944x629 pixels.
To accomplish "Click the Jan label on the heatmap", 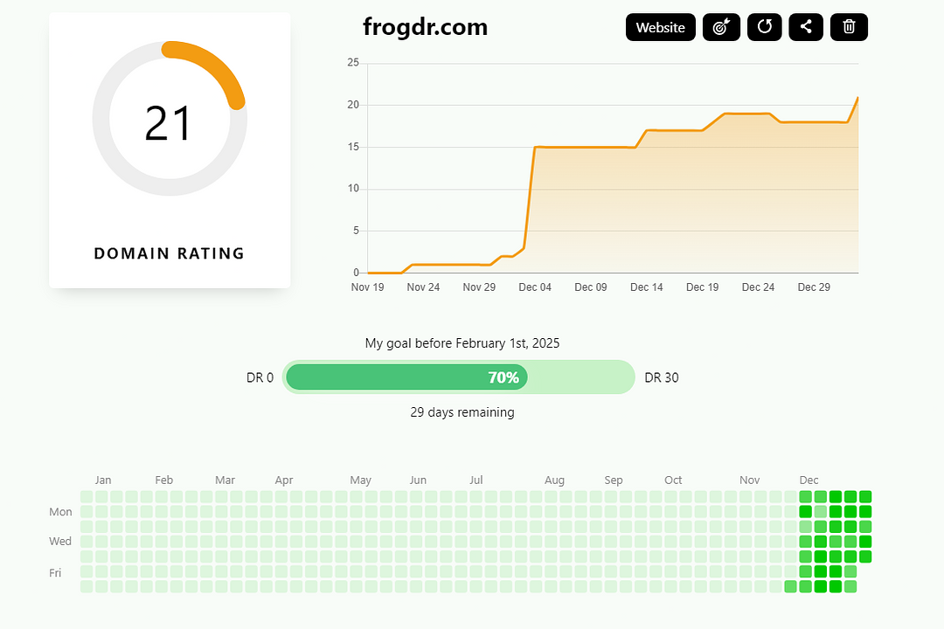I will (103, 480).
